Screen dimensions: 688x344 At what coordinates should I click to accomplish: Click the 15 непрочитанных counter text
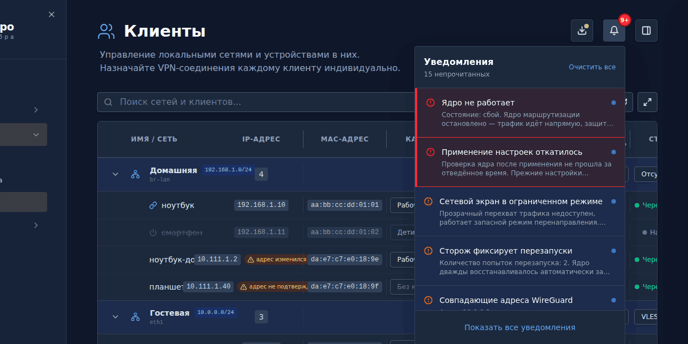click(457, 74)
